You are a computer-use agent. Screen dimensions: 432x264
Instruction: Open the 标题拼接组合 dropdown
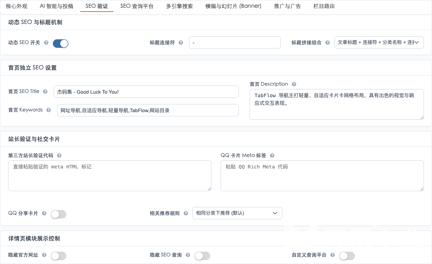(x=379, y=42)
